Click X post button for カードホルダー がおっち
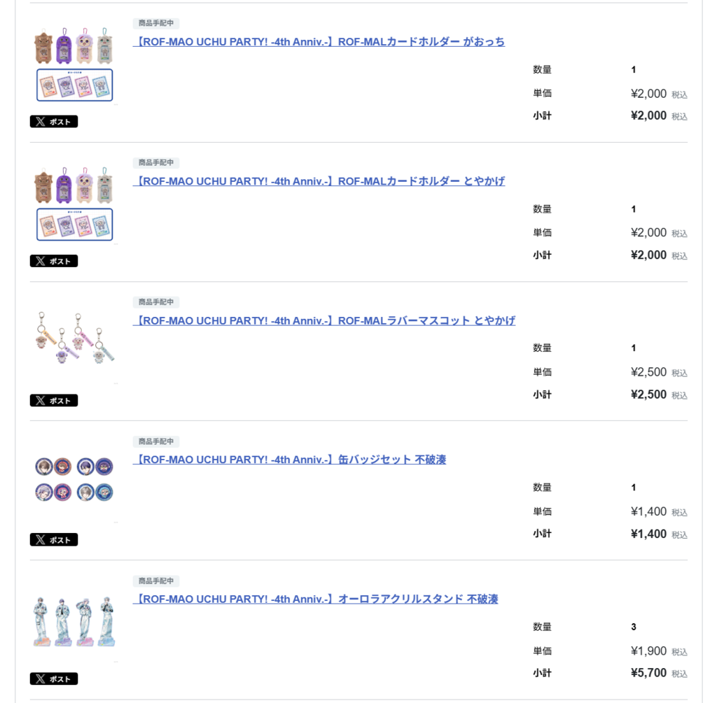This screenshot has width=717, height=703. click(x=54, y=122)
